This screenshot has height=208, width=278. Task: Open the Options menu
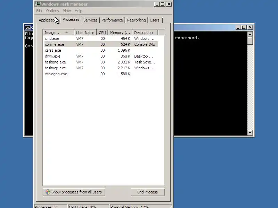pyautogui.click(x=52, y=11)
